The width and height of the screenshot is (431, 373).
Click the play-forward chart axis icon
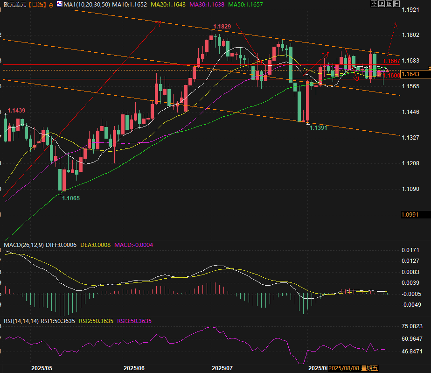tap(389, 4)
